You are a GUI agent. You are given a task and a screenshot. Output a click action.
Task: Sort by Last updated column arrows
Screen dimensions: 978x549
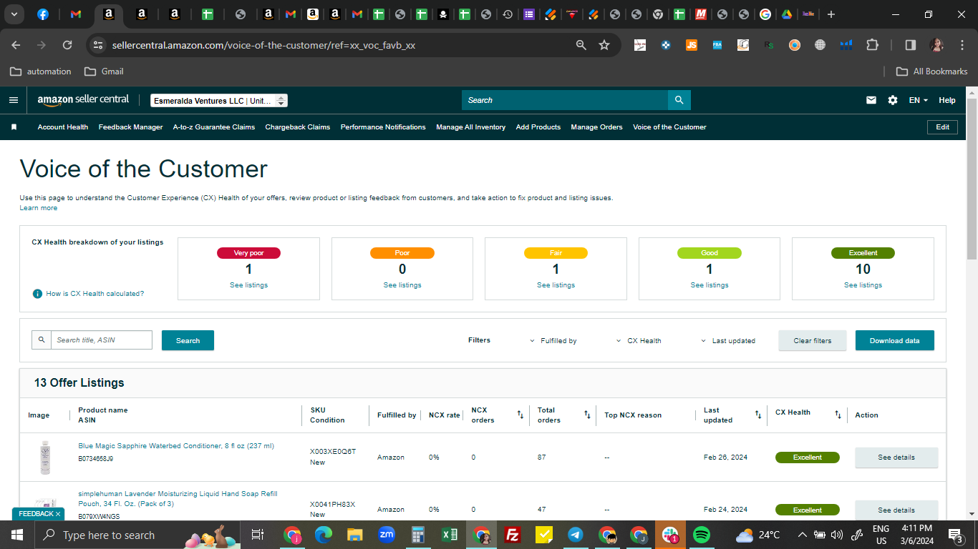pyautogui.click(x=758, y=415)
